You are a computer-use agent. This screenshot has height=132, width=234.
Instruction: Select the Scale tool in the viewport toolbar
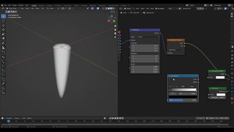tap(3, 34)
